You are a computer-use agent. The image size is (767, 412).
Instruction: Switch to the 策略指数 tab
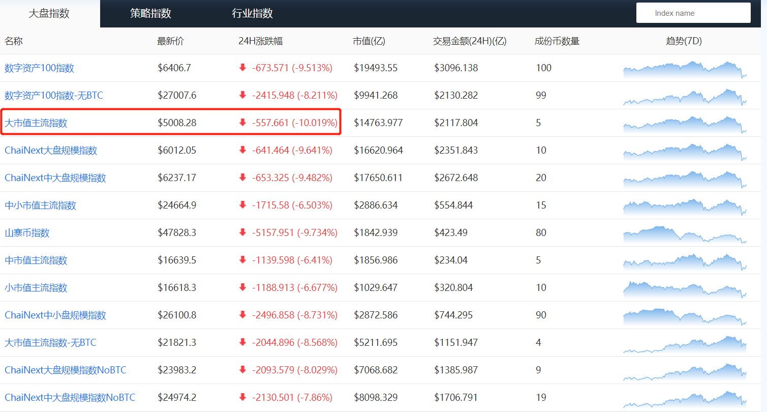[x=150, y=14]
